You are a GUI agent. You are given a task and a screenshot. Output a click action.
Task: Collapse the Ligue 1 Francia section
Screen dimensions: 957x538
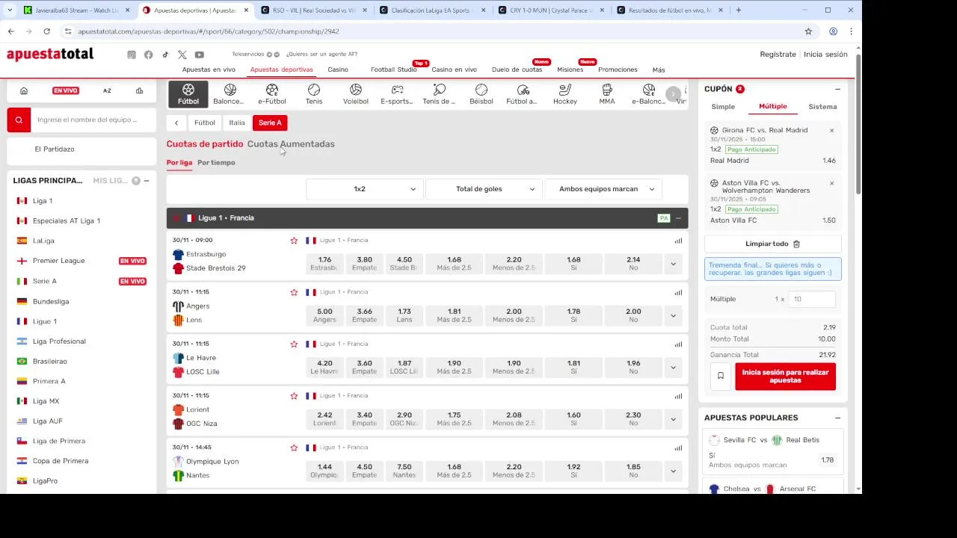(x=678, y=218)
